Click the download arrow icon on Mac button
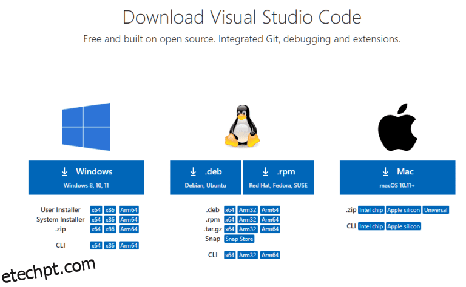Image resolution: width=466 pixels, height=287 pixels. point(385,172)
